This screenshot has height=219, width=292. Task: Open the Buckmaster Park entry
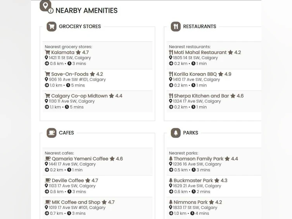(x=193, y=181)
